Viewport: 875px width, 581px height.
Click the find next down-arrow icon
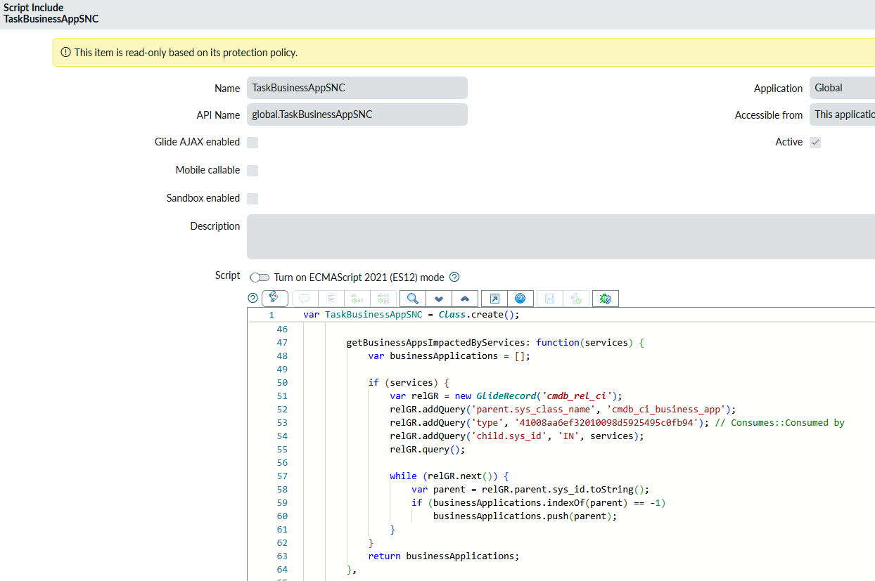click(x=439, y=299)
